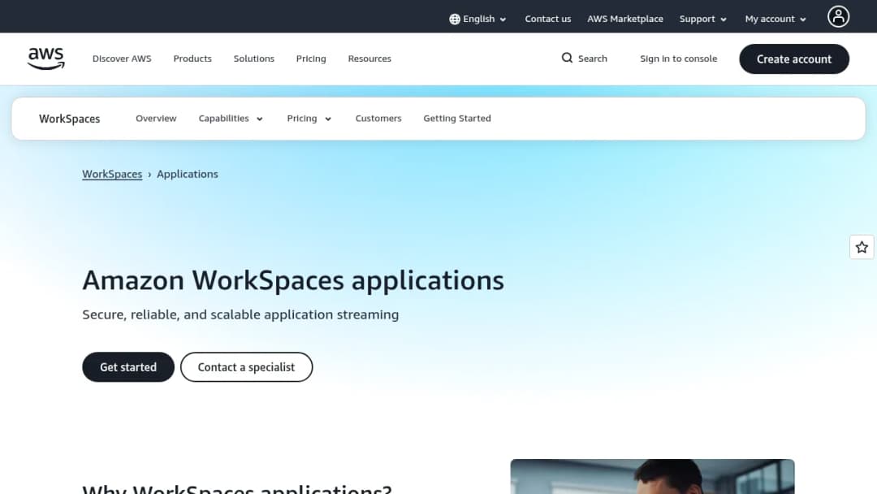Viewport: 877px width, 494px height.
Task: Open Discover AWS menu
Action: (122, 58)
